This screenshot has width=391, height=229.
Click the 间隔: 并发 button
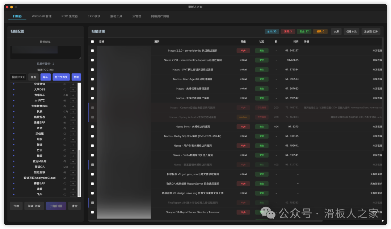[x=34, y=206]
